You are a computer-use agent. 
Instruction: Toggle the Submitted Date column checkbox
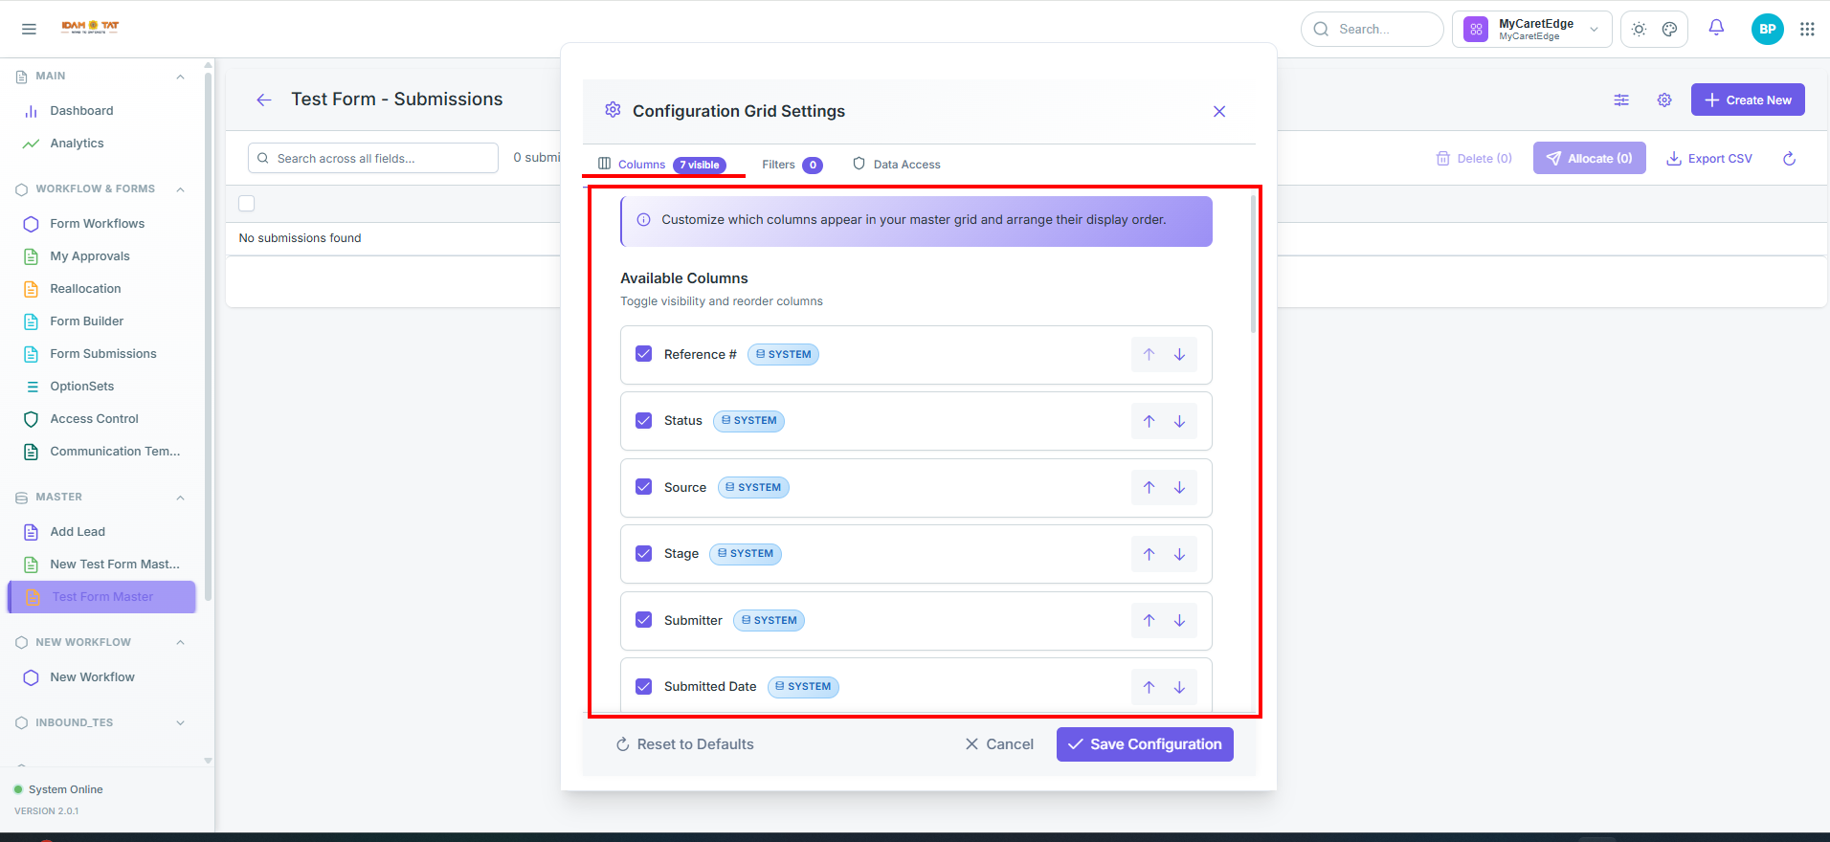click(x=644, y=687)
